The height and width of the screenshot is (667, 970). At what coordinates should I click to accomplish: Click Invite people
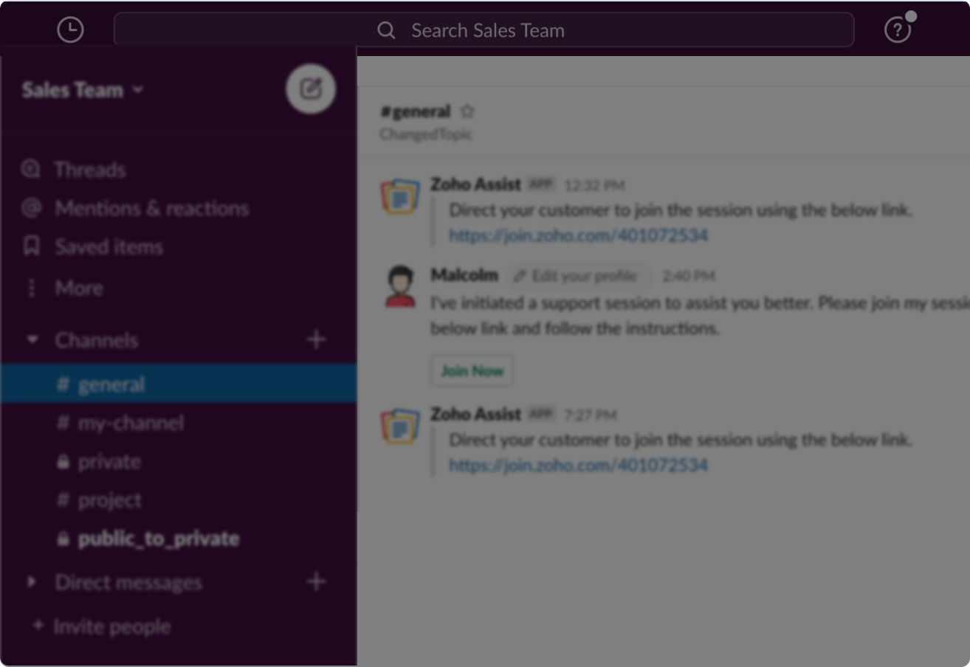tap(111, 626)
